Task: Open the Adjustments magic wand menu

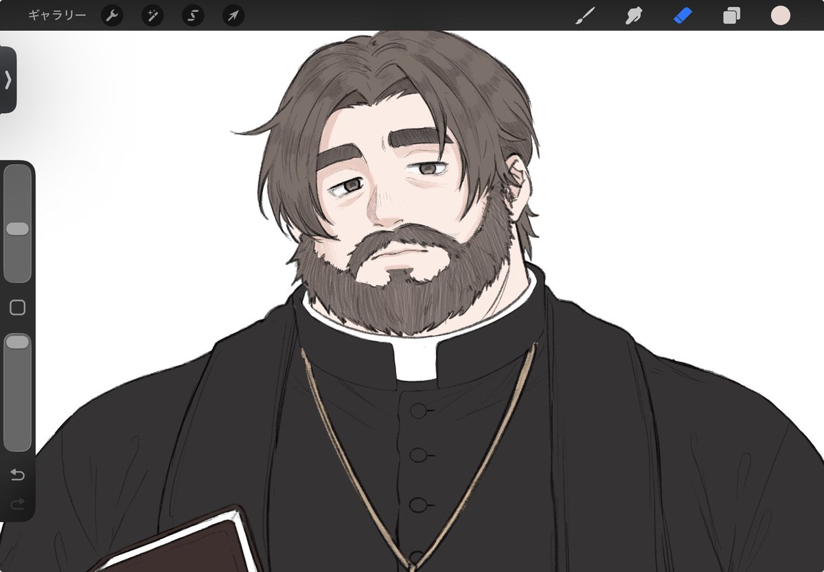Action: pyautogui.click(x=152, y=15)
